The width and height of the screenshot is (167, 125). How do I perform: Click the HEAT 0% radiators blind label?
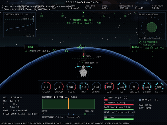pos(120,112)
